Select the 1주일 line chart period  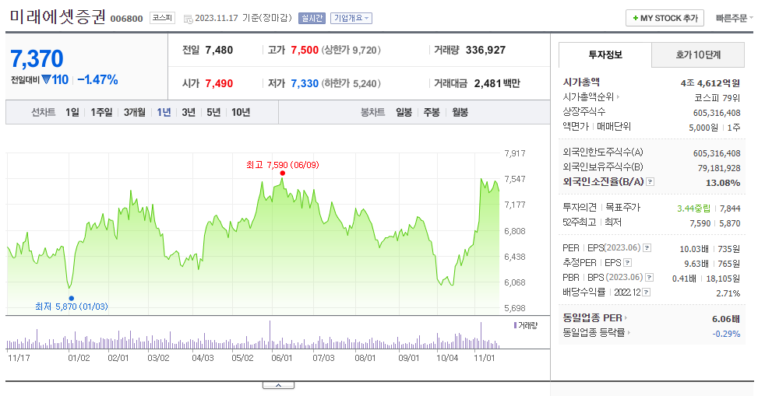(101, 112)
